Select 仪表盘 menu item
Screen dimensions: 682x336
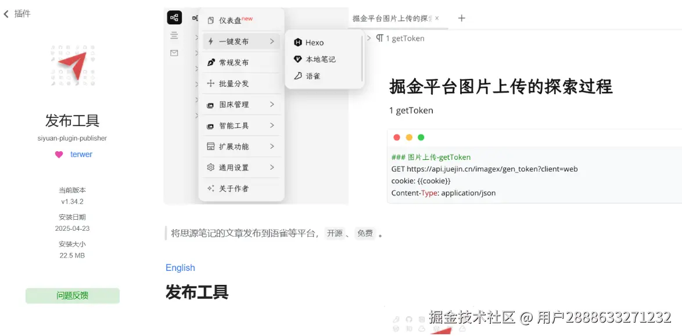tap(241, 20)
